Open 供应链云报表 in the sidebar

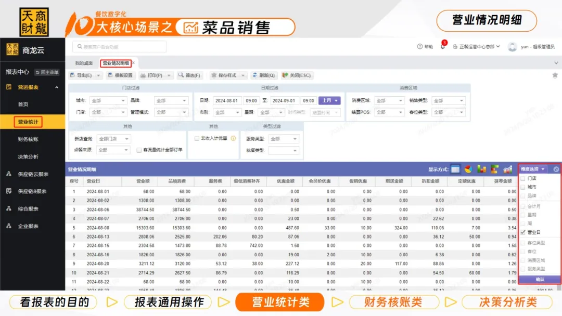click(33, 174)
